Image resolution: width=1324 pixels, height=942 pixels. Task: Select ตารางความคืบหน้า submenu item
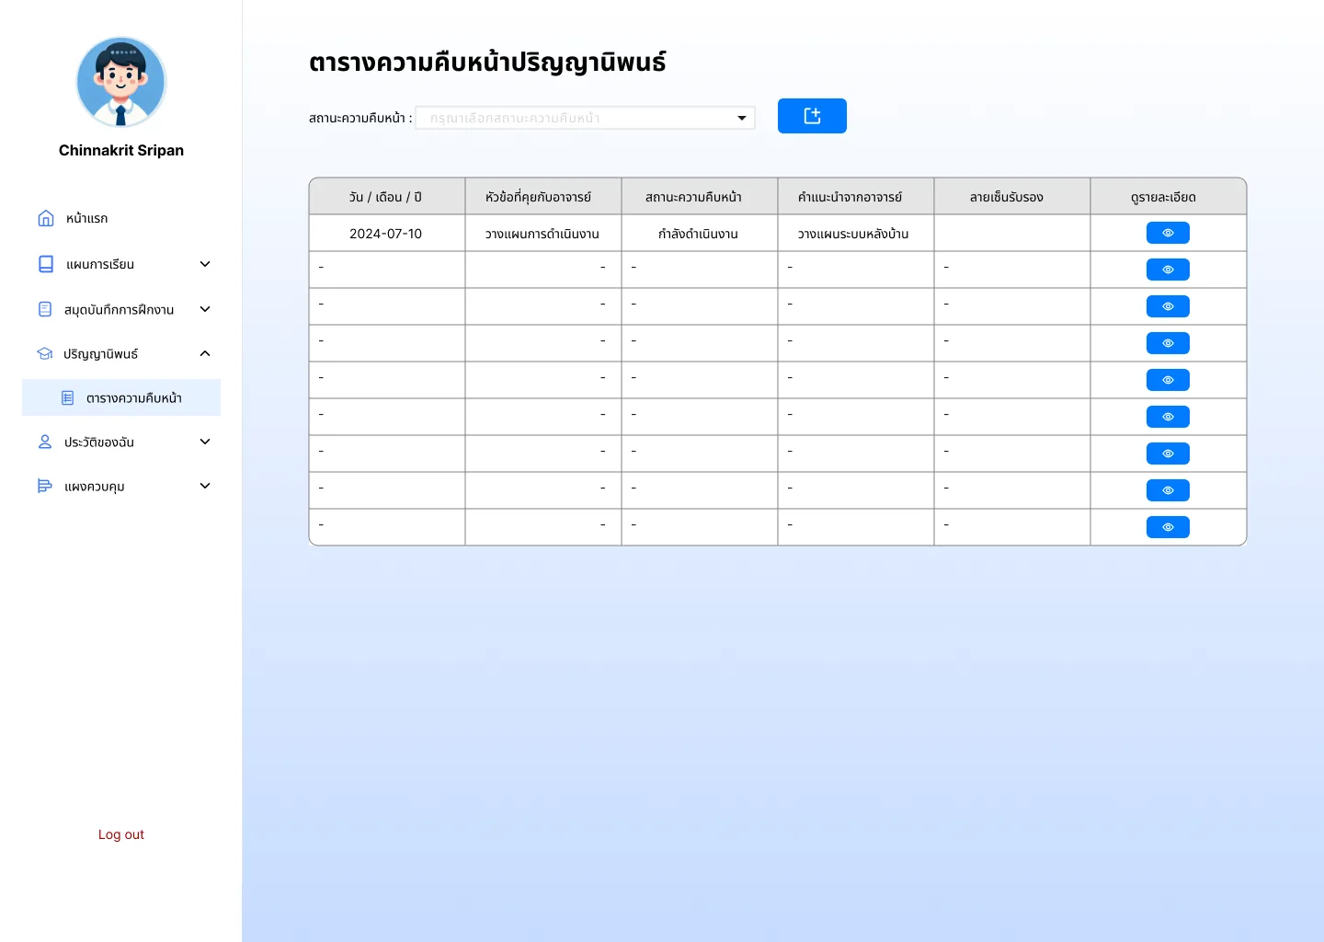pos(121,397)
